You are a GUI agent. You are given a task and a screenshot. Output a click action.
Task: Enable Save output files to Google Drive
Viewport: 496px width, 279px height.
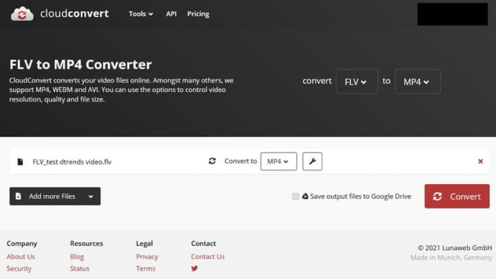tap(295, 196)
